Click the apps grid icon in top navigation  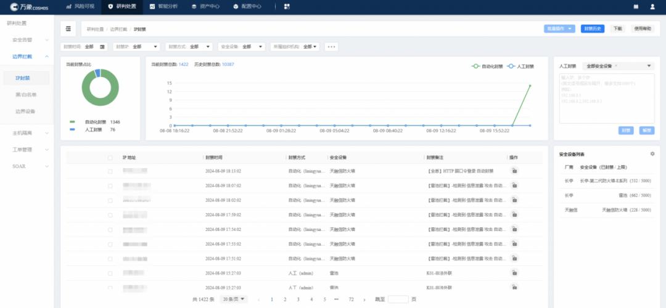coord(287,7)
